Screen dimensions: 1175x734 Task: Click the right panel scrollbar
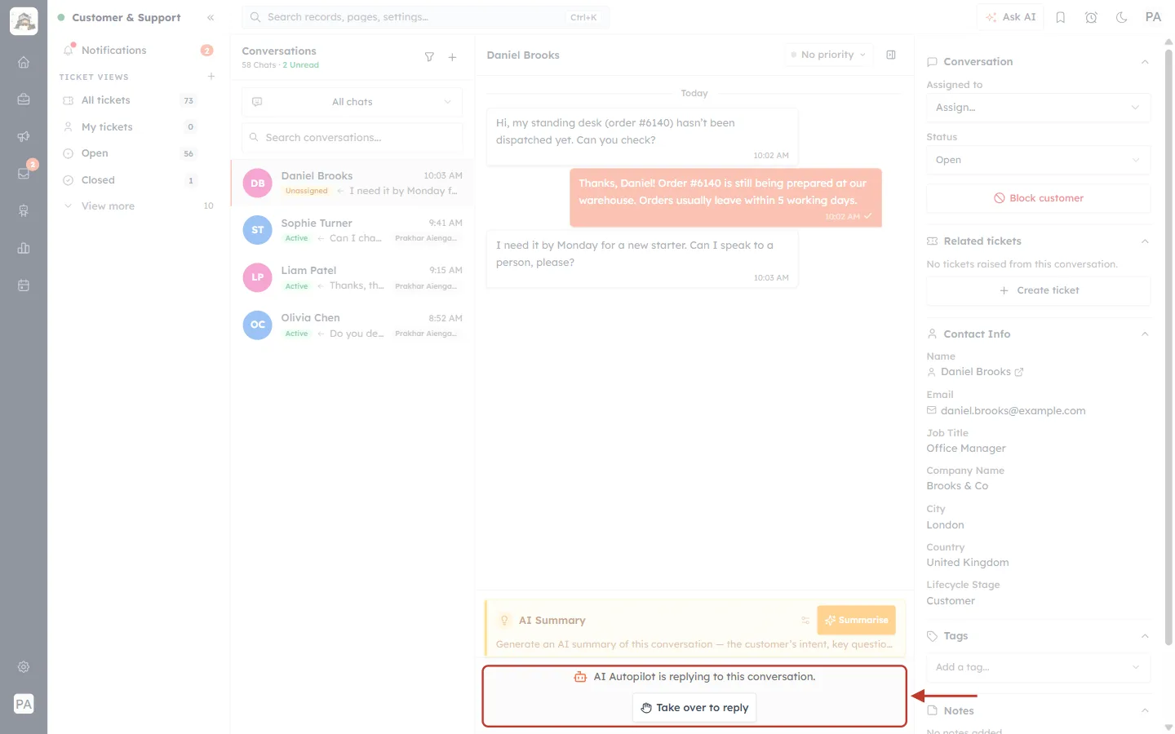coord(1168,347)
